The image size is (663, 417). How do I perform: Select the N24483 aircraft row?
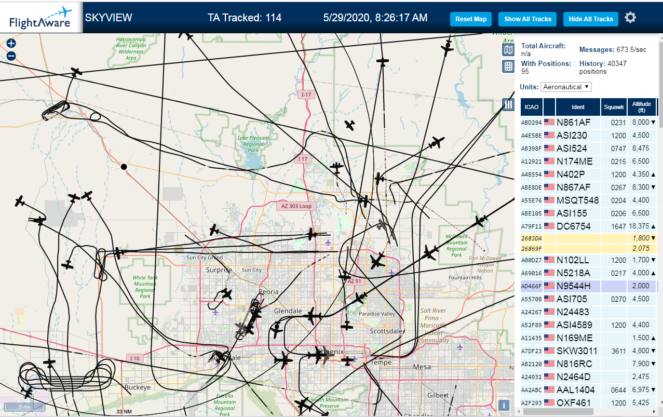(589, 312)
